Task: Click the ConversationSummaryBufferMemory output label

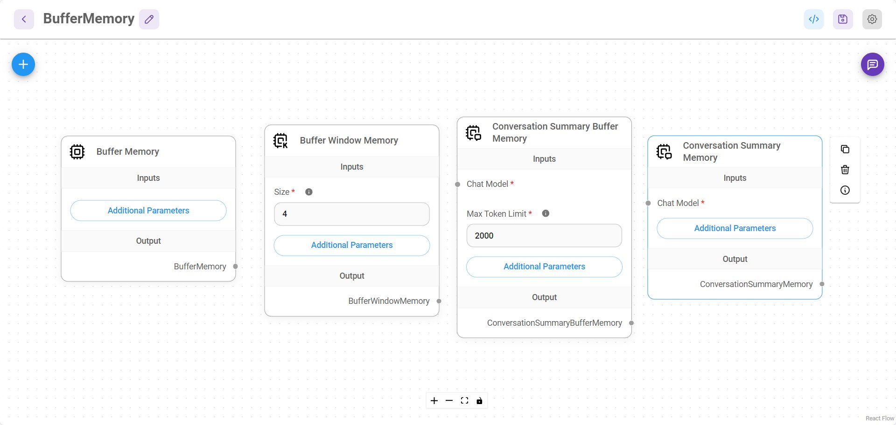Action: point(554,323)
